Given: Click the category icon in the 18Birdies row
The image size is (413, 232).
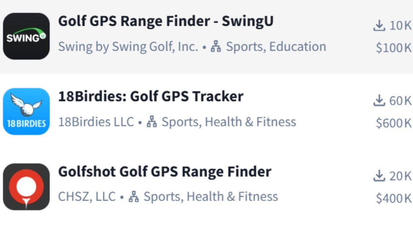Looking at the screenshot, I should (x=151, y=122).
